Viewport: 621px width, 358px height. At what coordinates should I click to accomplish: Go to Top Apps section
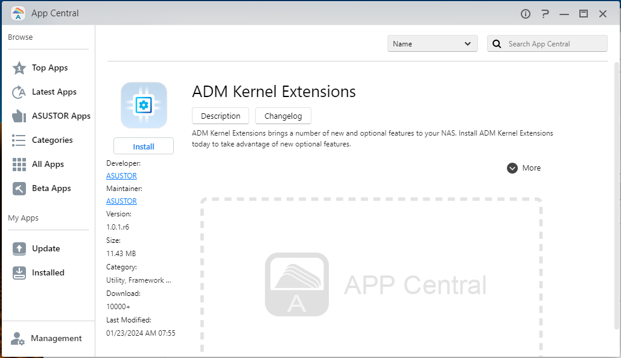click(x=50, y=68)
